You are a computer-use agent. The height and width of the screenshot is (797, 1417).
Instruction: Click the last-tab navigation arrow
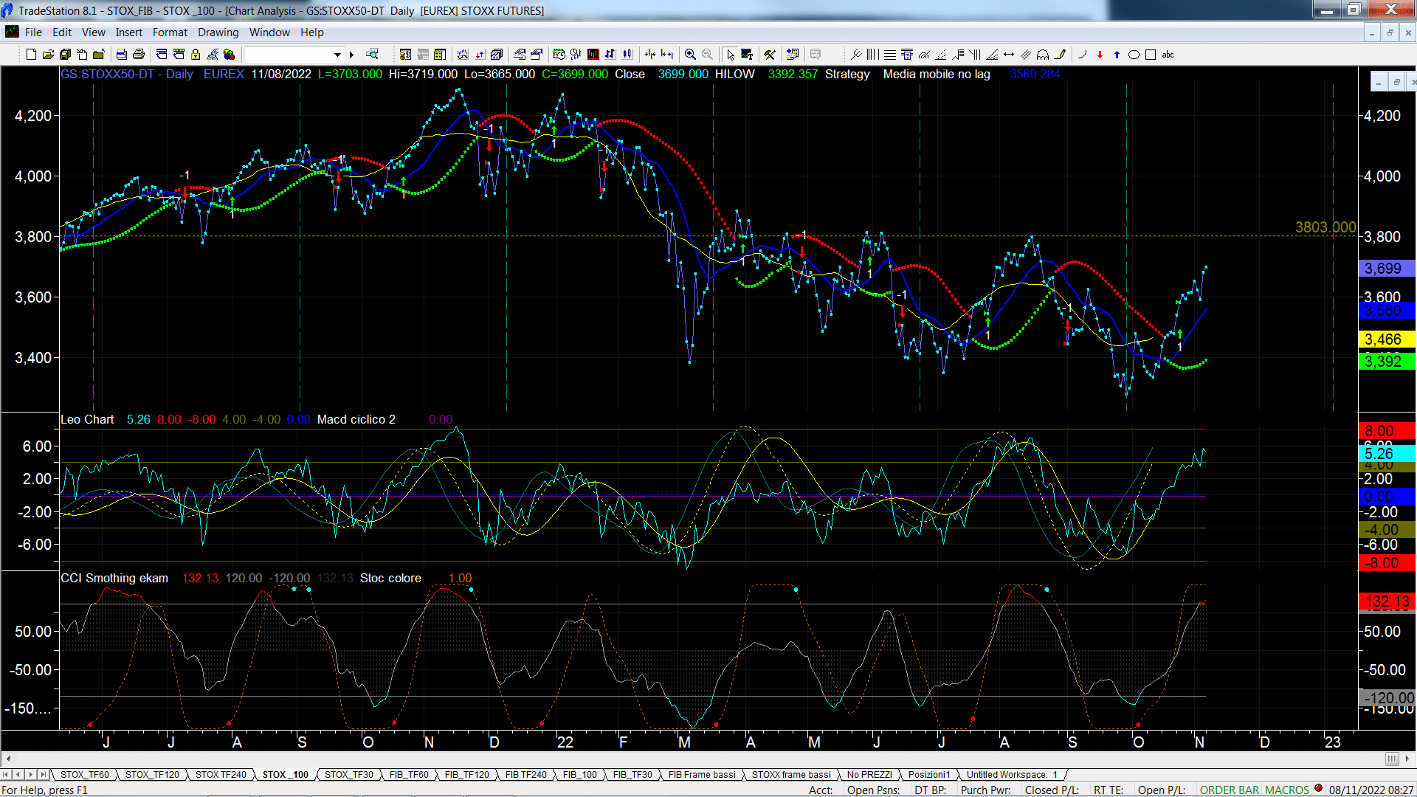click(x=43, y=774)
